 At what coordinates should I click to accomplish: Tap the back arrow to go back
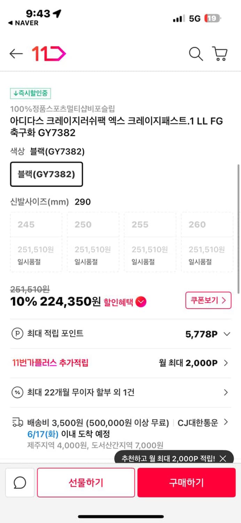click(x=16, y=54)
